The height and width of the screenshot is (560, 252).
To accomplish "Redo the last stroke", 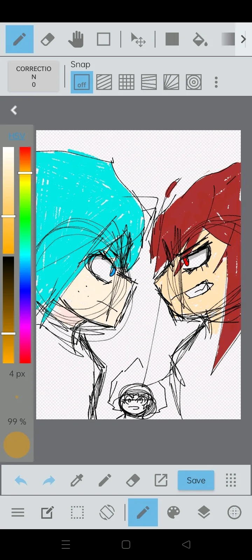I will [x=49, y=481].
